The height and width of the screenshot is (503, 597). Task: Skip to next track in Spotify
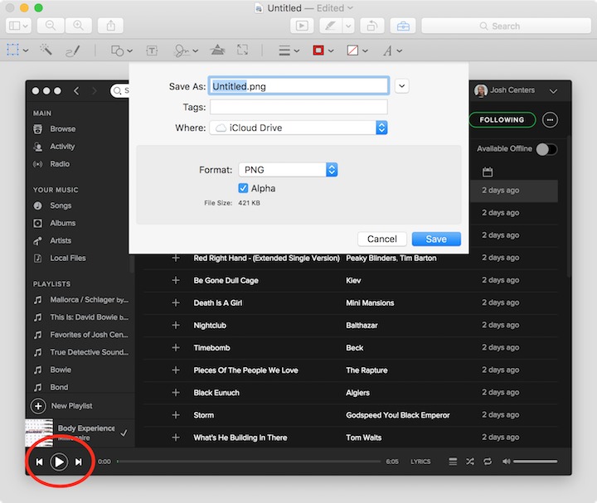pos(79,462)
